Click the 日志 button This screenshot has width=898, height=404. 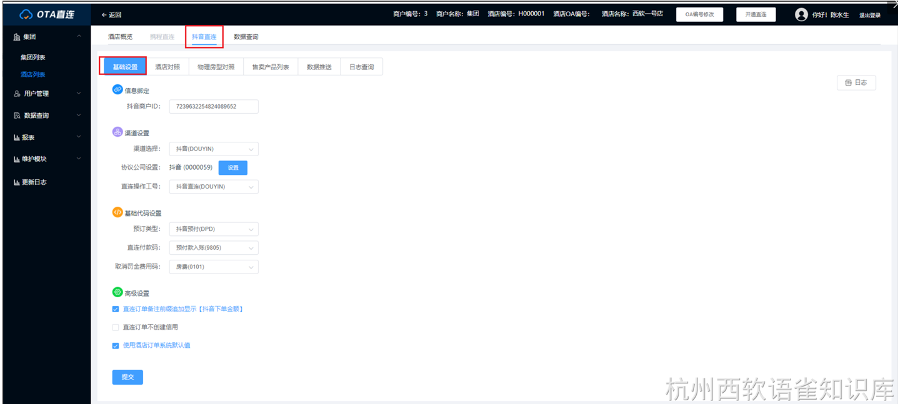[x=856, y=82]
